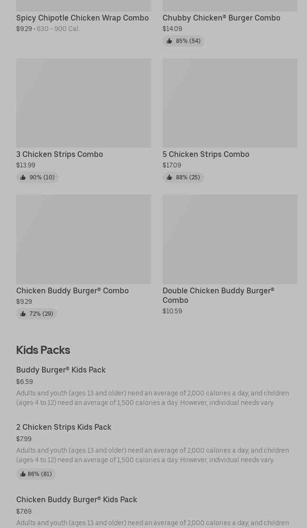307x528 pixels.
Task: Select Double Chicken Buddy Burger Combo title
Action: point(218,295)
